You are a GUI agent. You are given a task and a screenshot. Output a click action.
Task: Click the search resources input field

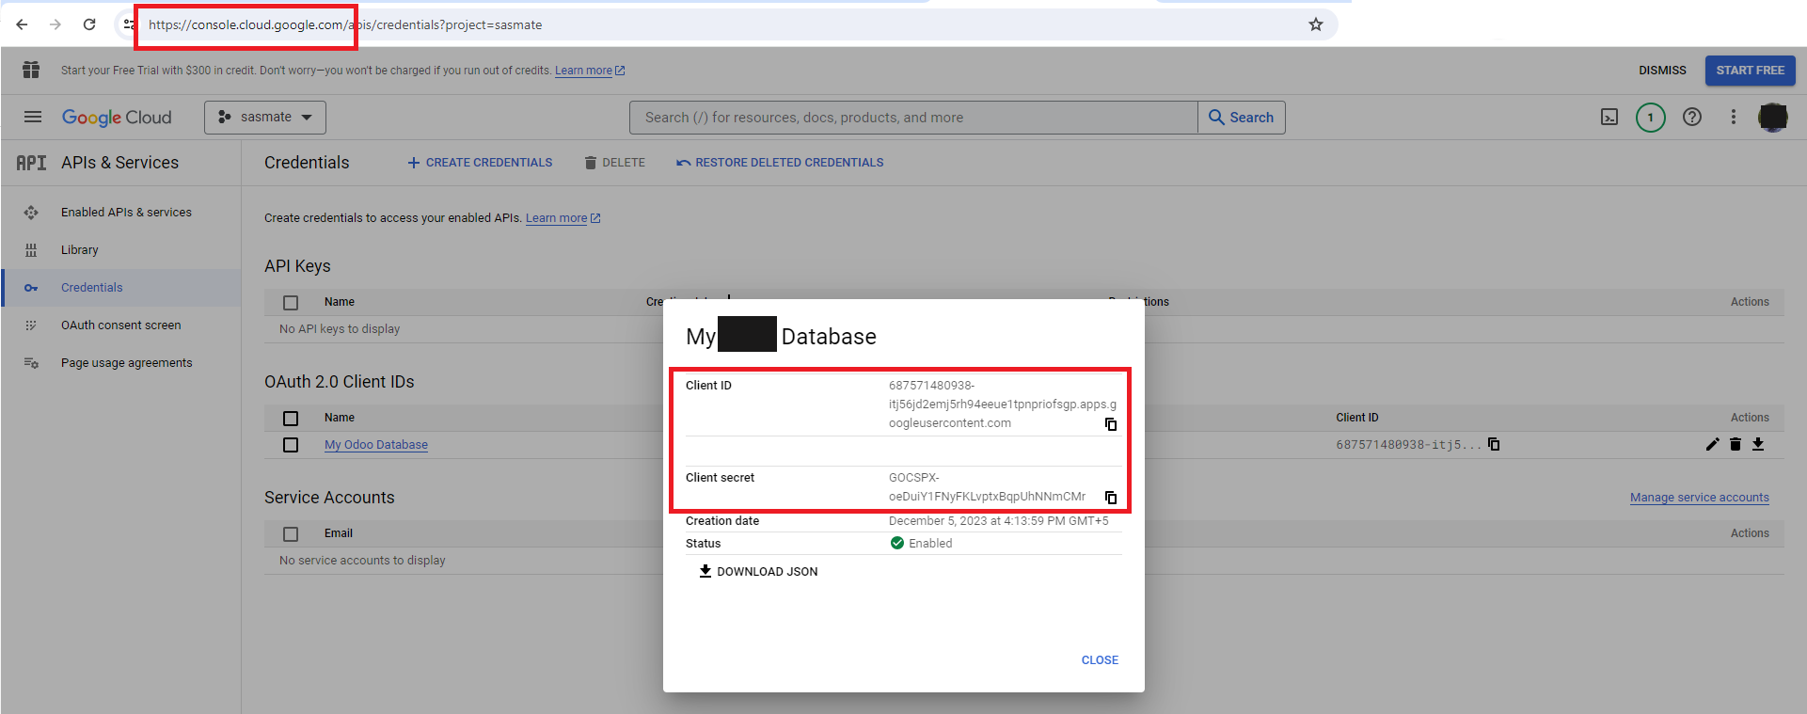pos(912,118)
